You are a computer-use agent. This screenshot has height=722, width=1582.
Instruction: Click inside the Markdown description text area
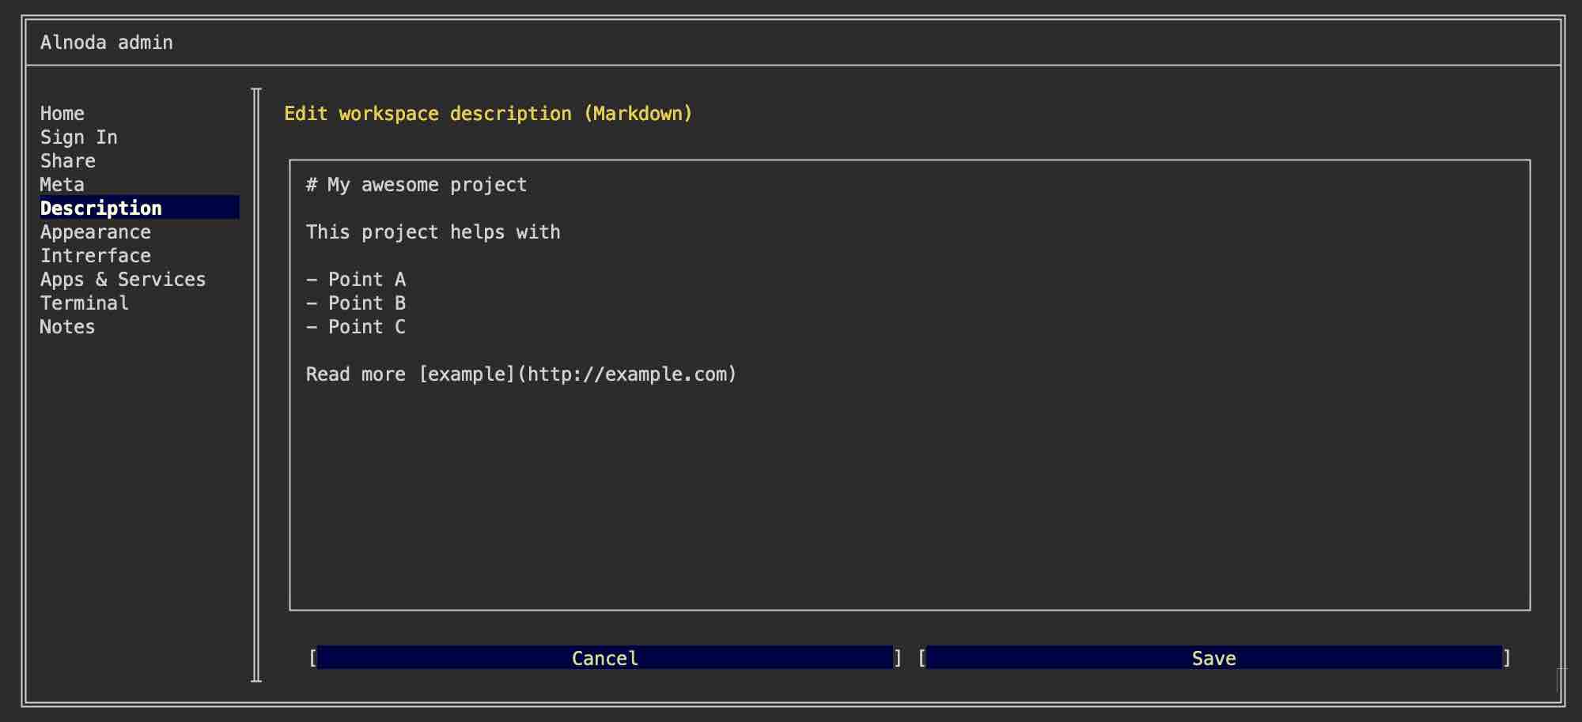click(910, 385)
